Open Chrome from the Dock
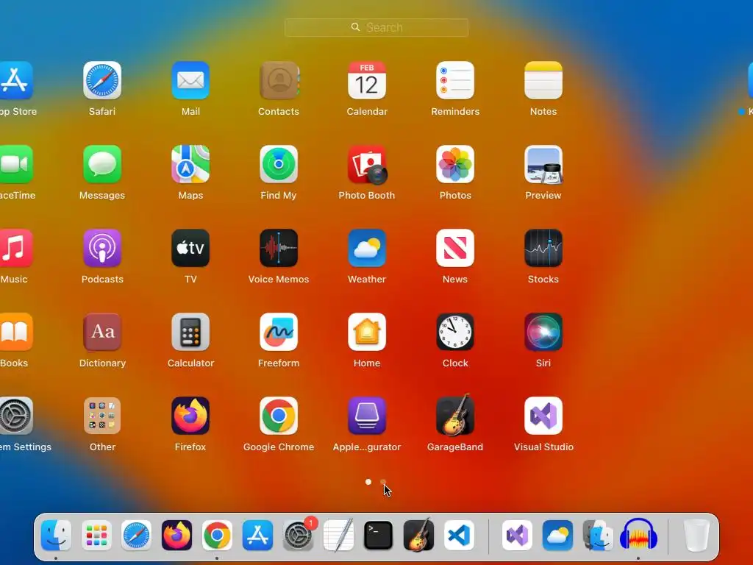The image size is (753, 565). coord(217,536)
